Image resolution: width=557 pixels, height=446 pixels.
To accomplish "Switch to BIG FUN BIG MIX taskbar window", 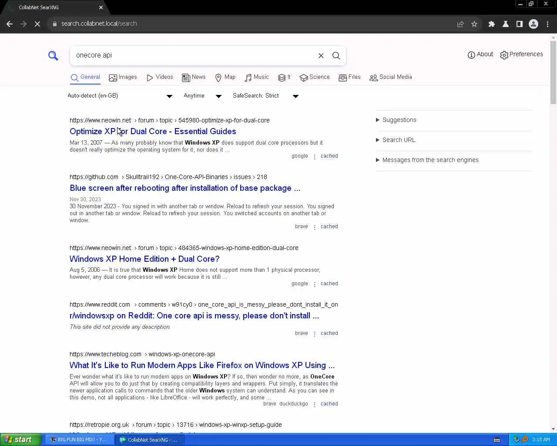I will pos(79,439).
